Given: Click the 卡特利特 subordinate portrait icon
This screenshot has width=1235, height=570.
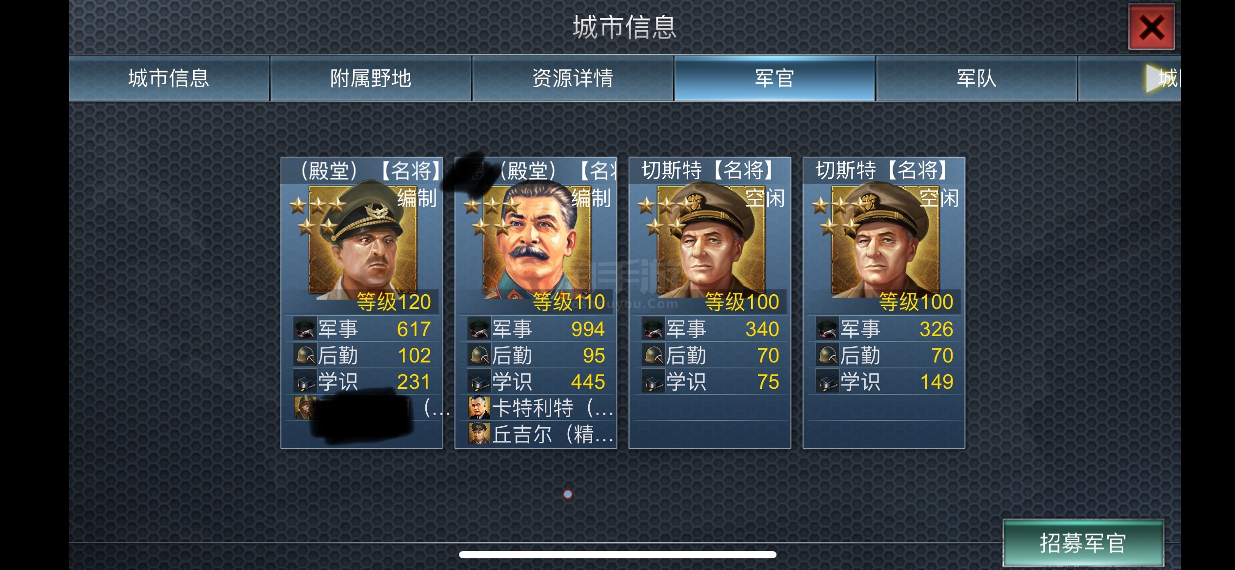Looking at the screenshot, I should 479,408.
